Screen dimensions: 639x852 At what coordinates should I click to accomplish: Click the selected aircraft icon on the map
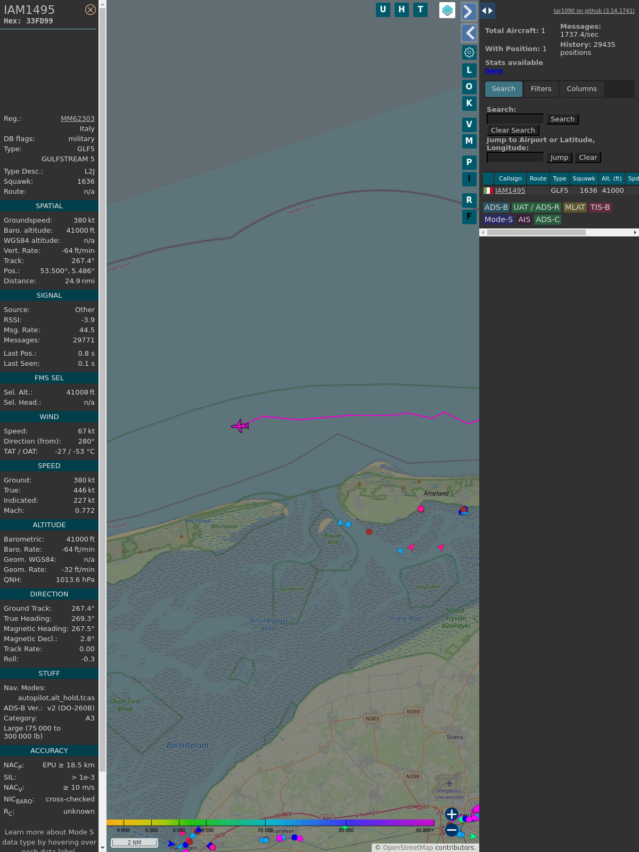point(240,426)
